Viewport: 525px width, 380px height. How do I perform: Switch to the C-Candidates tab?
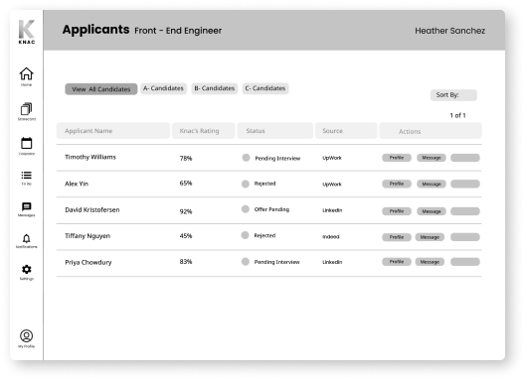(265, 88)
